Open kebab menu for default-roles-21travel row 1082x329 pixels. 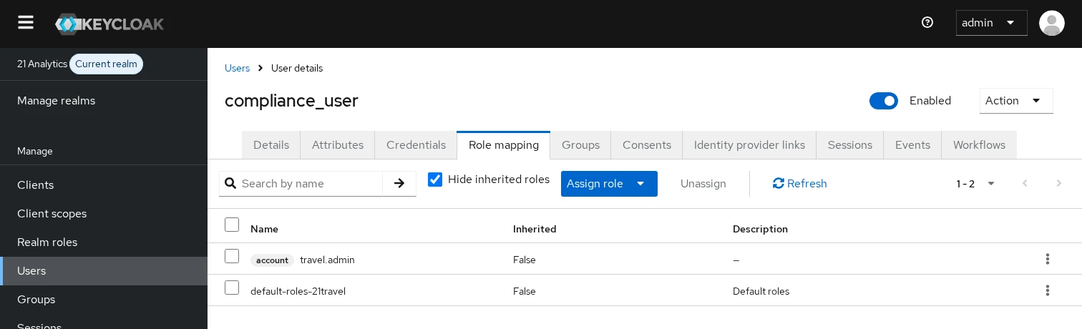[1047, 290]
